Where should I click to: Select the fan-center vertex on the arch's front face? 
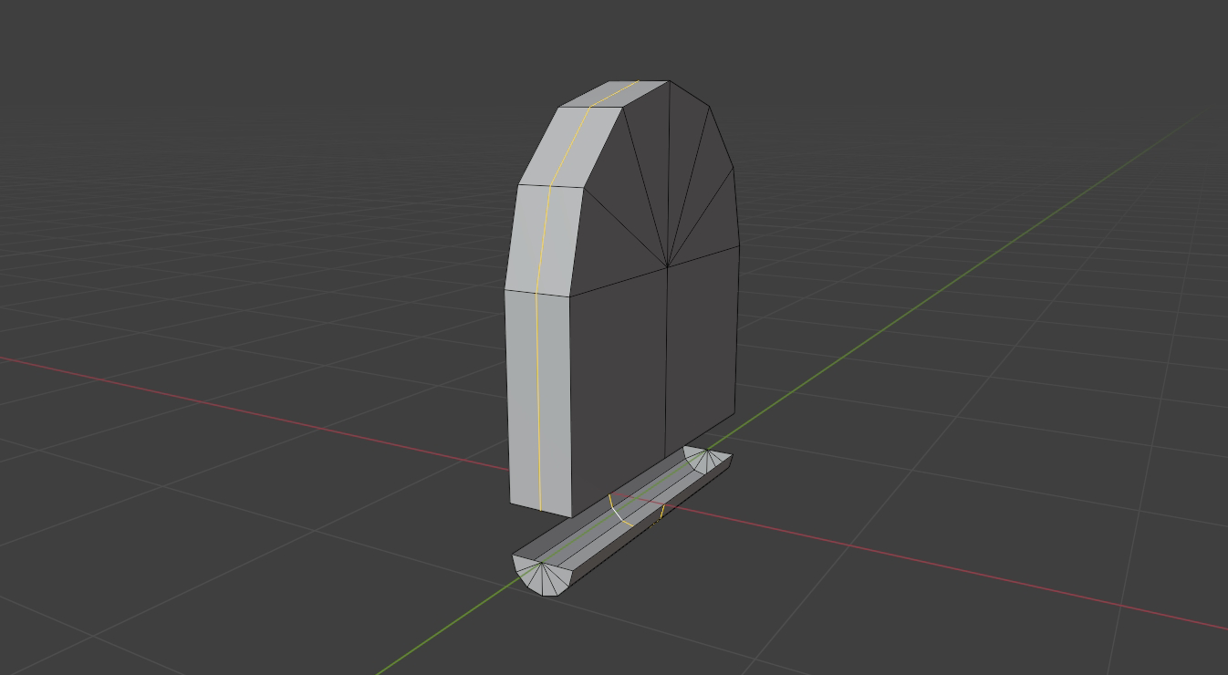tap(668, 266)
